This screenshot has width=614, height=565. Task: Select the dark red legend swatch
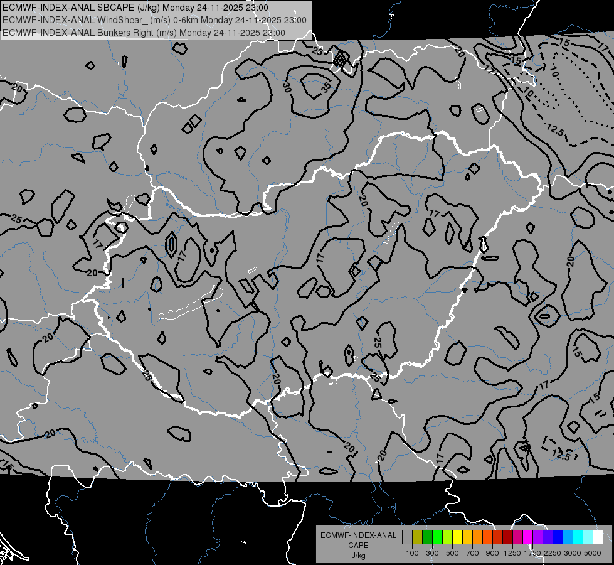(x=507, y=537)
